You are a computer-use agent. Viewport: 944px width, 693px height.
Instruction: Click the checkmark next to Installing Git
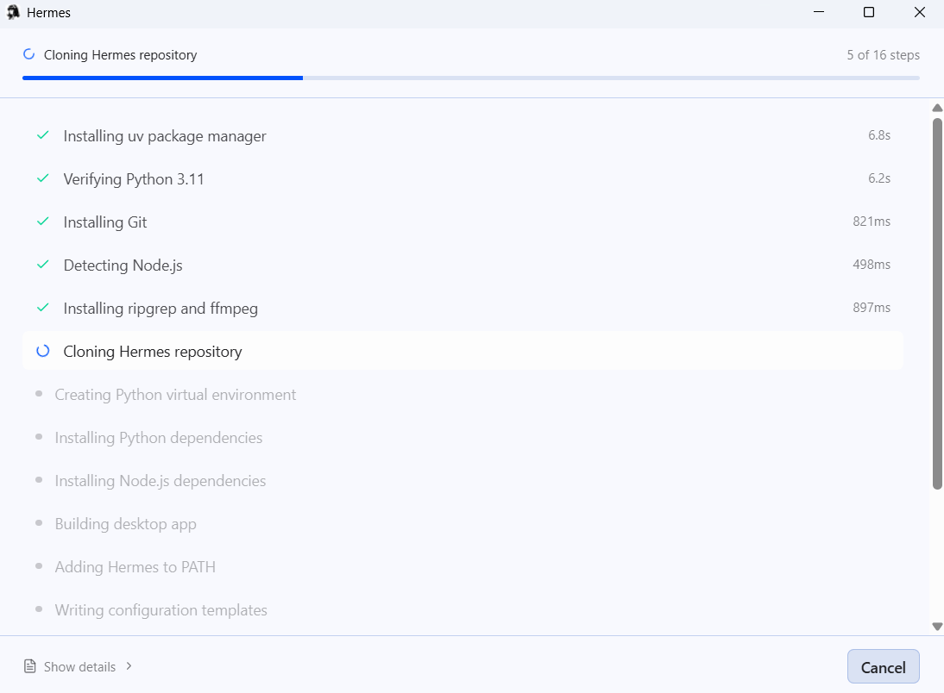tap(43, 222)
